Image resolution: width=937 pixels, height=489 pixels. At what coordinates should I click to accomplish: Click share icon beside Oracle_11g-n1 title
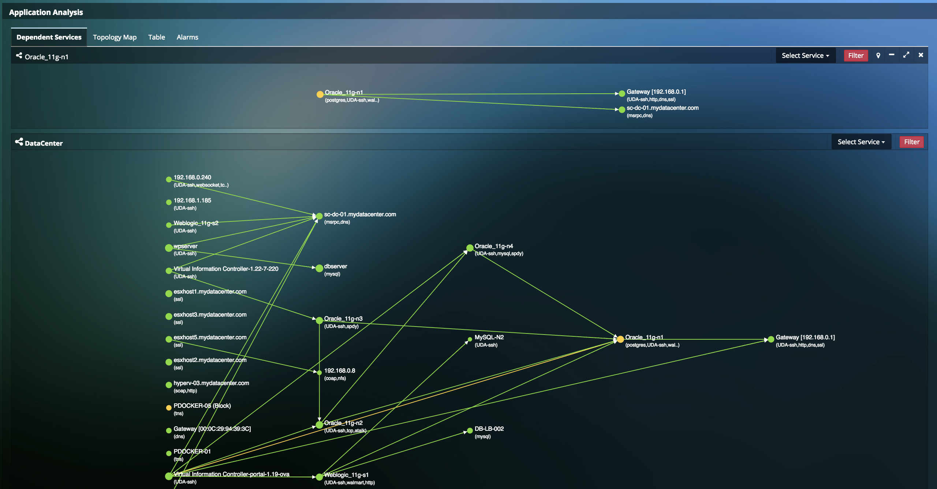19,56
